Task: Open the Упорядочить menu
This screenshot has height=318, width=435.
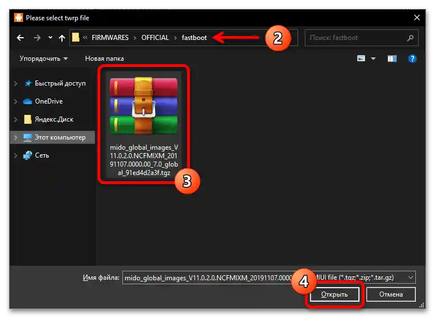Action: (x=43, y=59)
